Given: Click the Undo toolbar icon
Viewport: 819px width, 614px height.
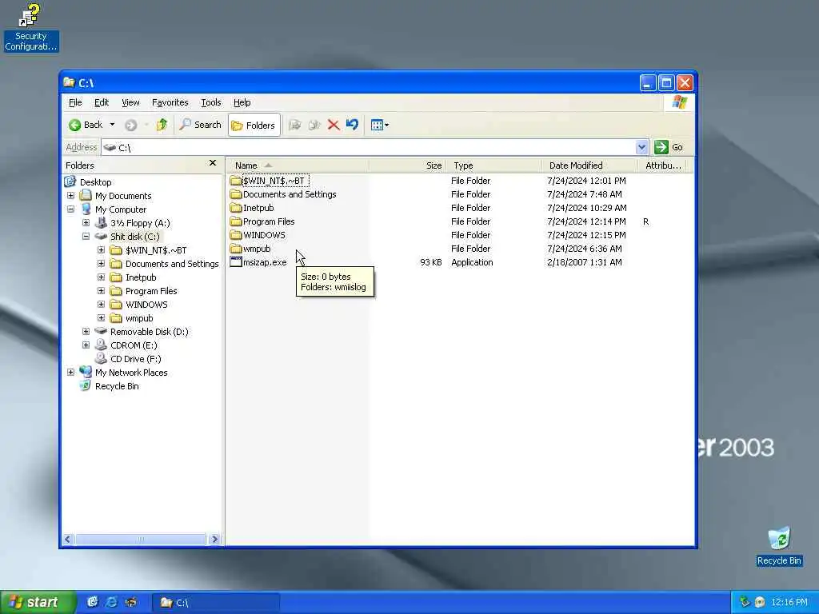Looking at the screenshot, I should point(353,125).
